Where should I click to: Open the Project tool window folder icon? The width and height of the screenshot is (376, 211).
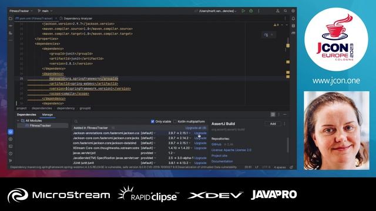(11, 18)
